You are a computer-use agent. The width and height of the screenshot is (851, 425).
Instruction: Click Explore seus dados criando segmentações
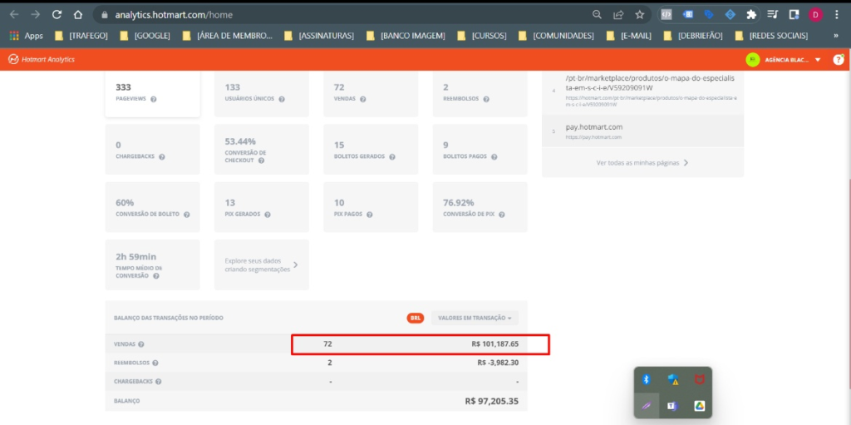[261, 264]
